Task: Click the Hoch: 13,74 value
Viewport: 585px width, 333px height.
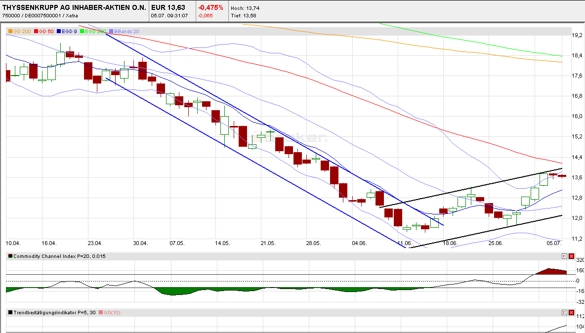Action: (245, 8)
